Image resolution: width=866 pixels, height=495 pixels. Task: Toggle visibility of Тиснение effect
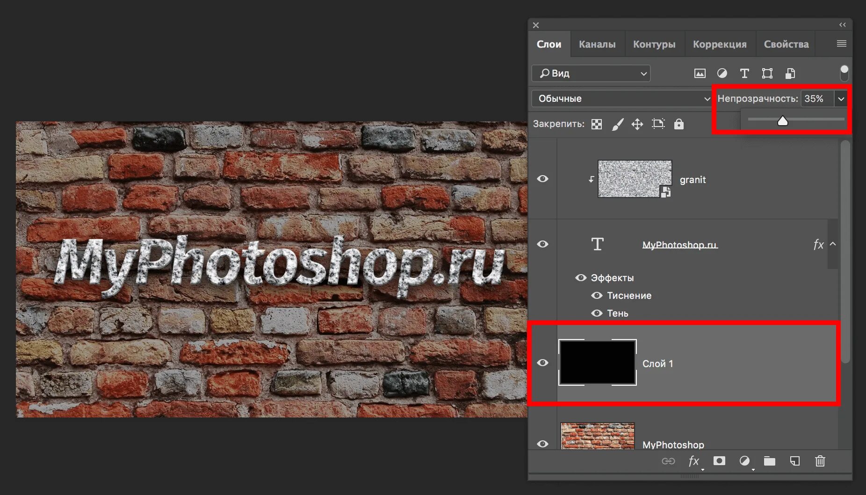click(597, 296)
